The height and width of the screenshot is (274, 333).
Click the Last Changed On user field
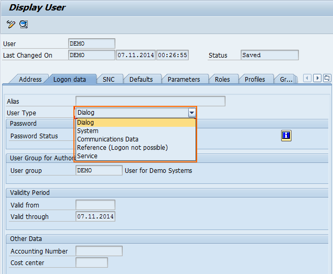pyautogui.click(x=92, y=55)
